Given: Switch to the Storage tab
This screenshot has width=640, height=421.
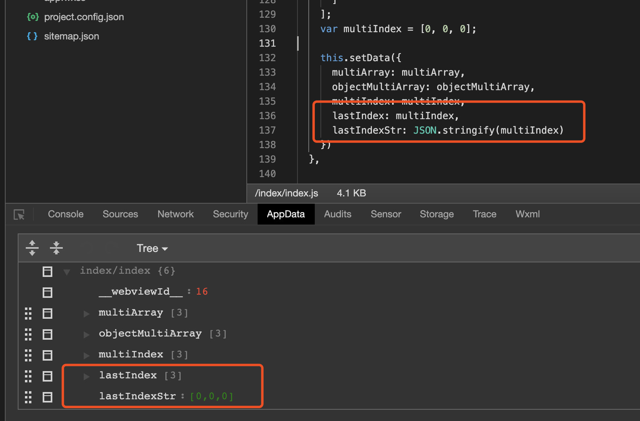Looking at the screenshot, I should [436, 214].
